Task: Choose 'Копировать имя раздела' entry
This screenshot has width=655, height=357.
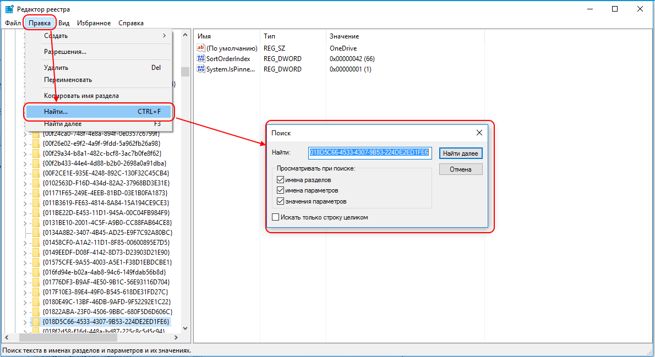Action: (99, 96)
